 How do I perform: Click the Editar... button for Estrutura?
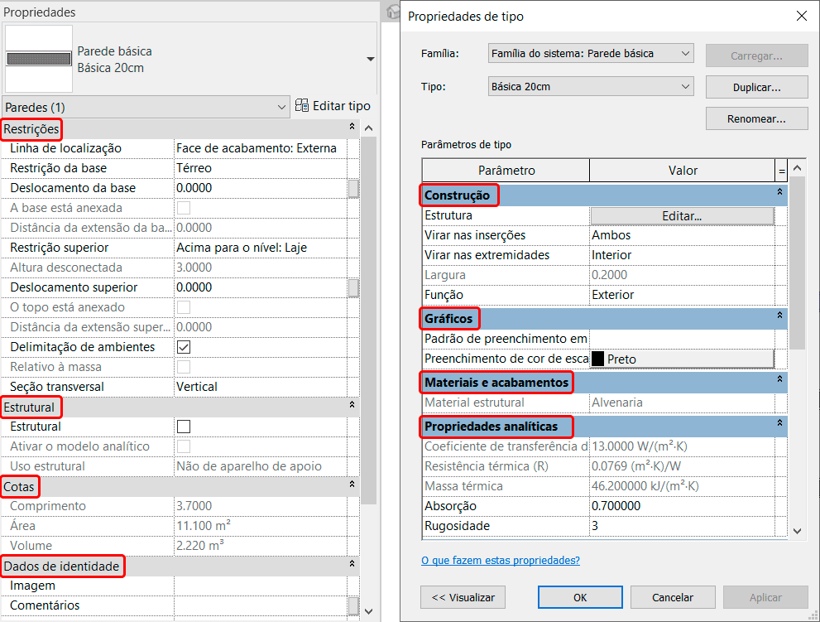(682, 215)
